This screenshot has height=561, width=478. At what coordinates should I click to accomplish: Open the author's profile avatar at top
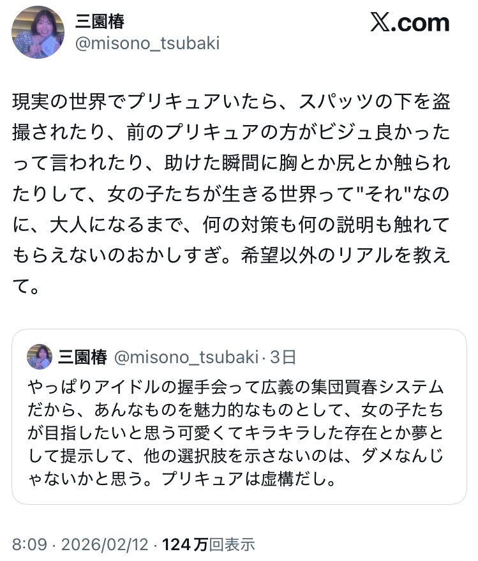pos(39,32)
